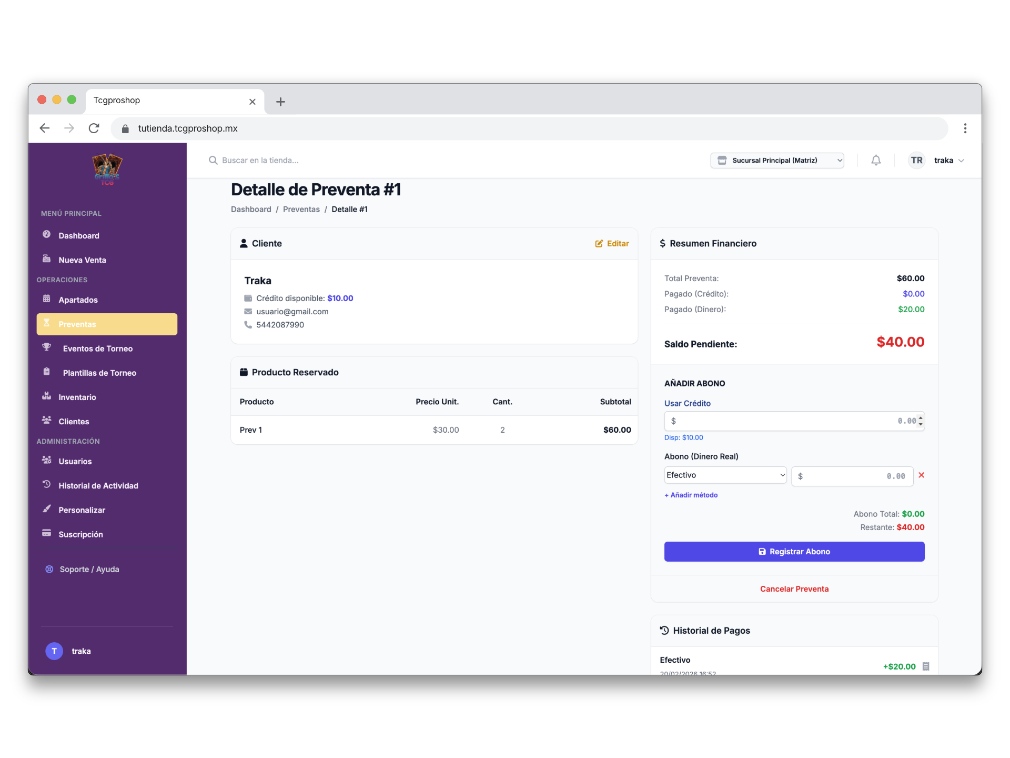Click the store logo in sidebar
The image size is (1010, 758).
tap(107, 169)
